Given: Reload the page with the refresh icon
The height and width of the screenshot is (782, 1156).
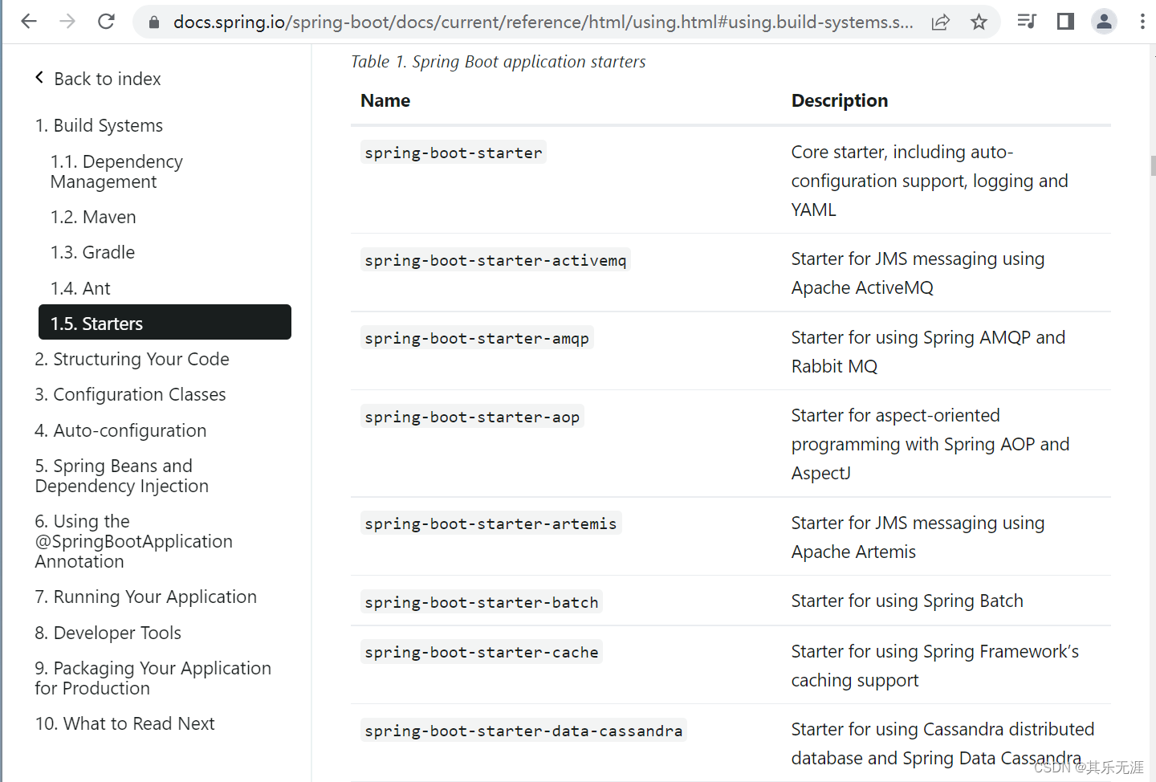Looking at the screenshot, I should coord(106,22).
